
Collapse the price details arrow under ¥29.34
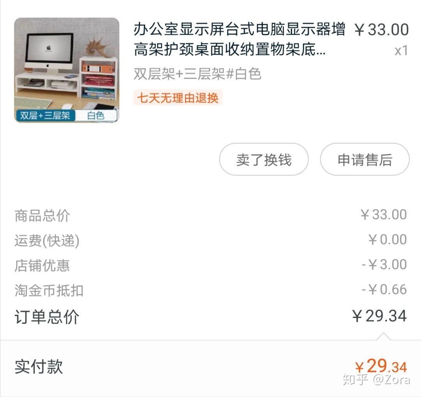(384, 336)
